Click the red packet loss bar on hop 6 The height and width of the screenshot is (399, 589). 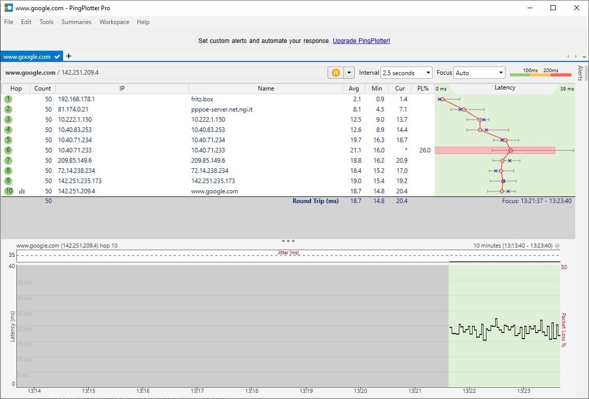[x=495, y=150]
